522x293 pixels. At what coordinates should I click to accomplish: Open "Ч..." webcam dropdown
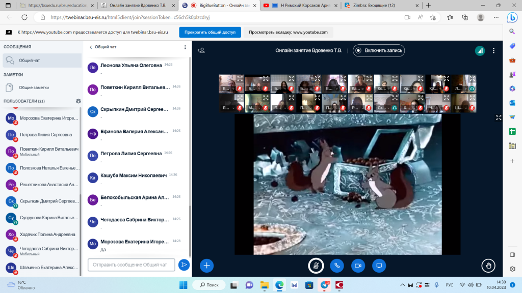[435, 108]
